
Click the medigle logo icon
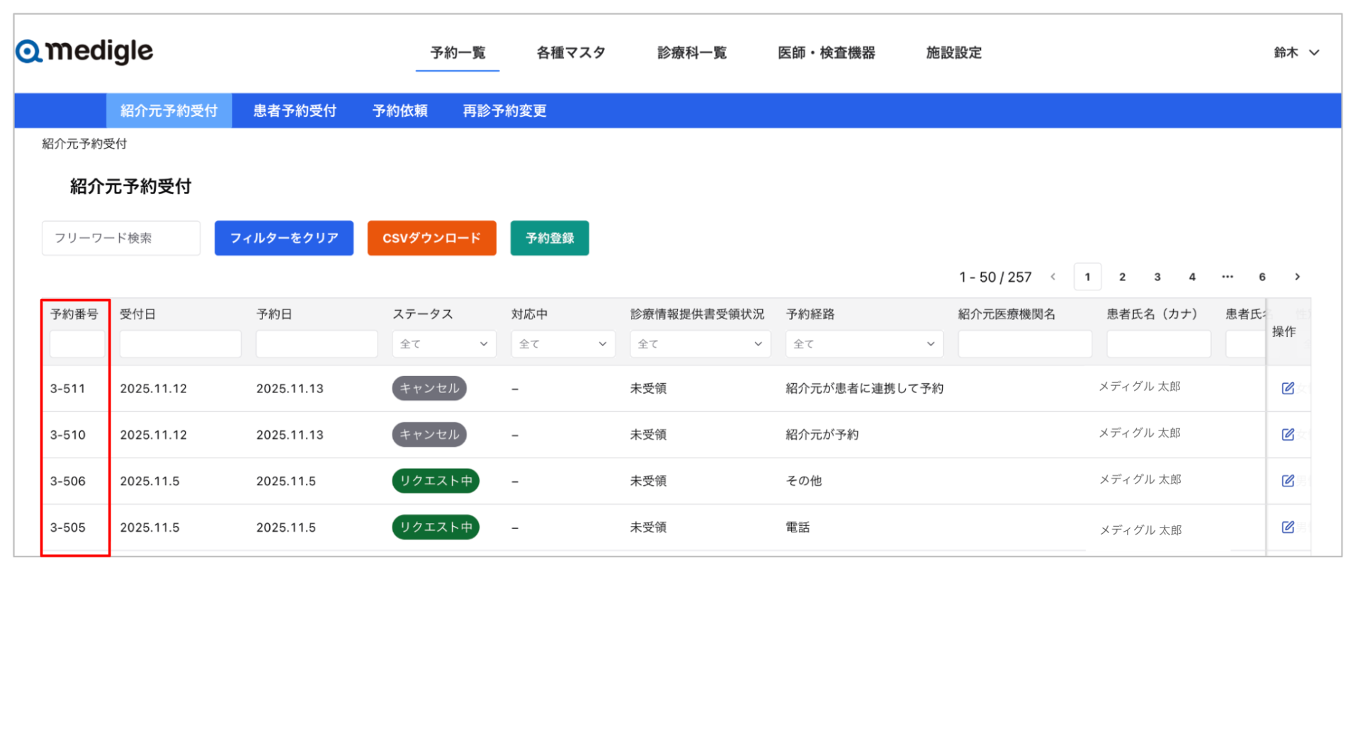(29, 52)
